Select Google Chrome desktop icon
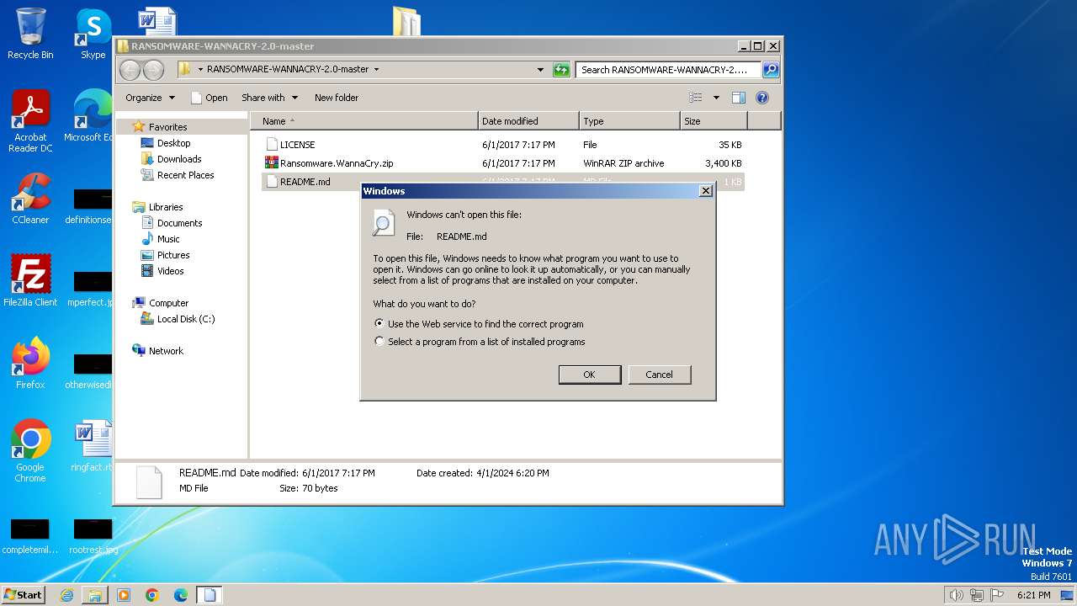1077x606 pixels. coord(30,451)
